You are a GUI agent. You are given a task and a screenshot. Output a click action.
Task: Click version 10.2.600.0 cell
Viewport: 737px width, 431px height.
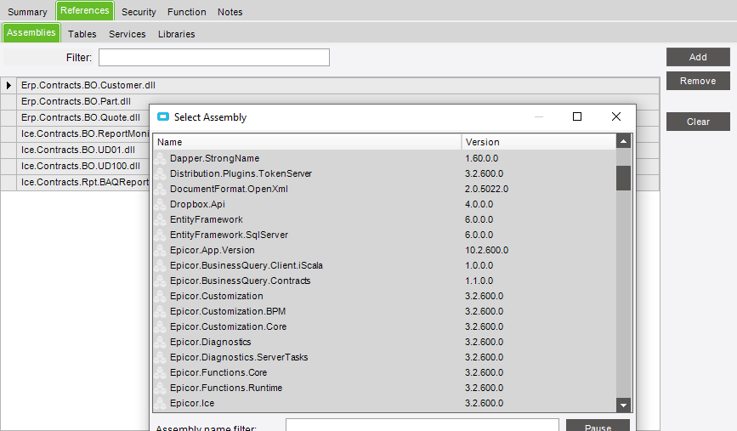tap(486, 250)
